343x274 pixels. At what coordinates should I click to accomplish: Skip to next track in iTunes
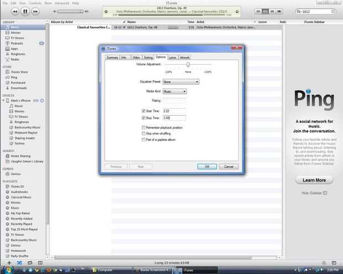(35, 12)
